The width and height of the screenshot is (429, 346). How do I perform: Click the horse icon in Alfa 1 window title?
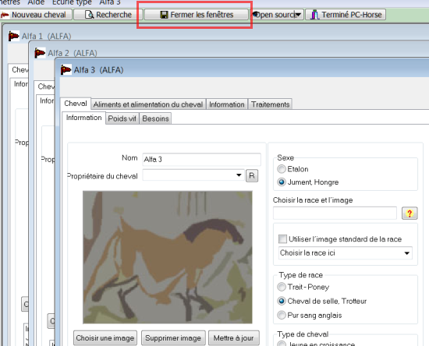[14, 36]
